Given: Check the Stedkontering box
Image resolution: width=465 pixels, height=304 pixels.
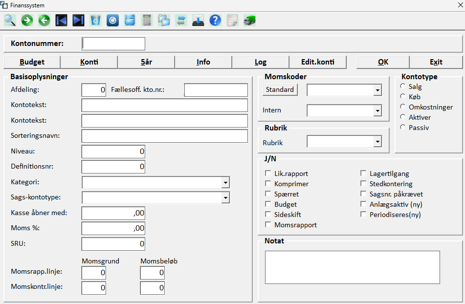Looking at the screenshot, I should click(x=363, y=184).
